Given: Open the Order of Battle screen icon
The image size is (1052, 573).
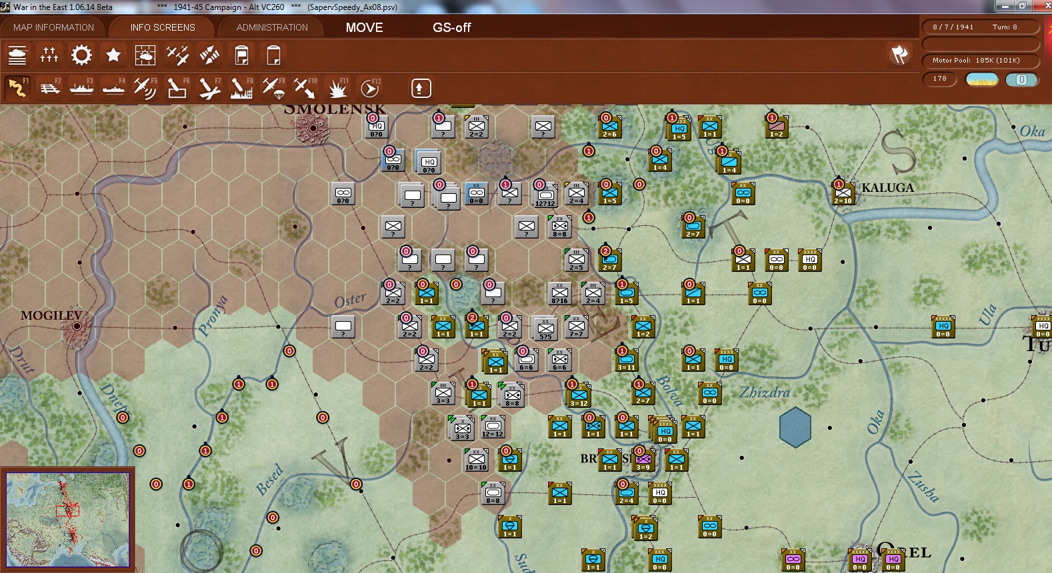Looking at the screenshot, I should (x=17, y=55).
